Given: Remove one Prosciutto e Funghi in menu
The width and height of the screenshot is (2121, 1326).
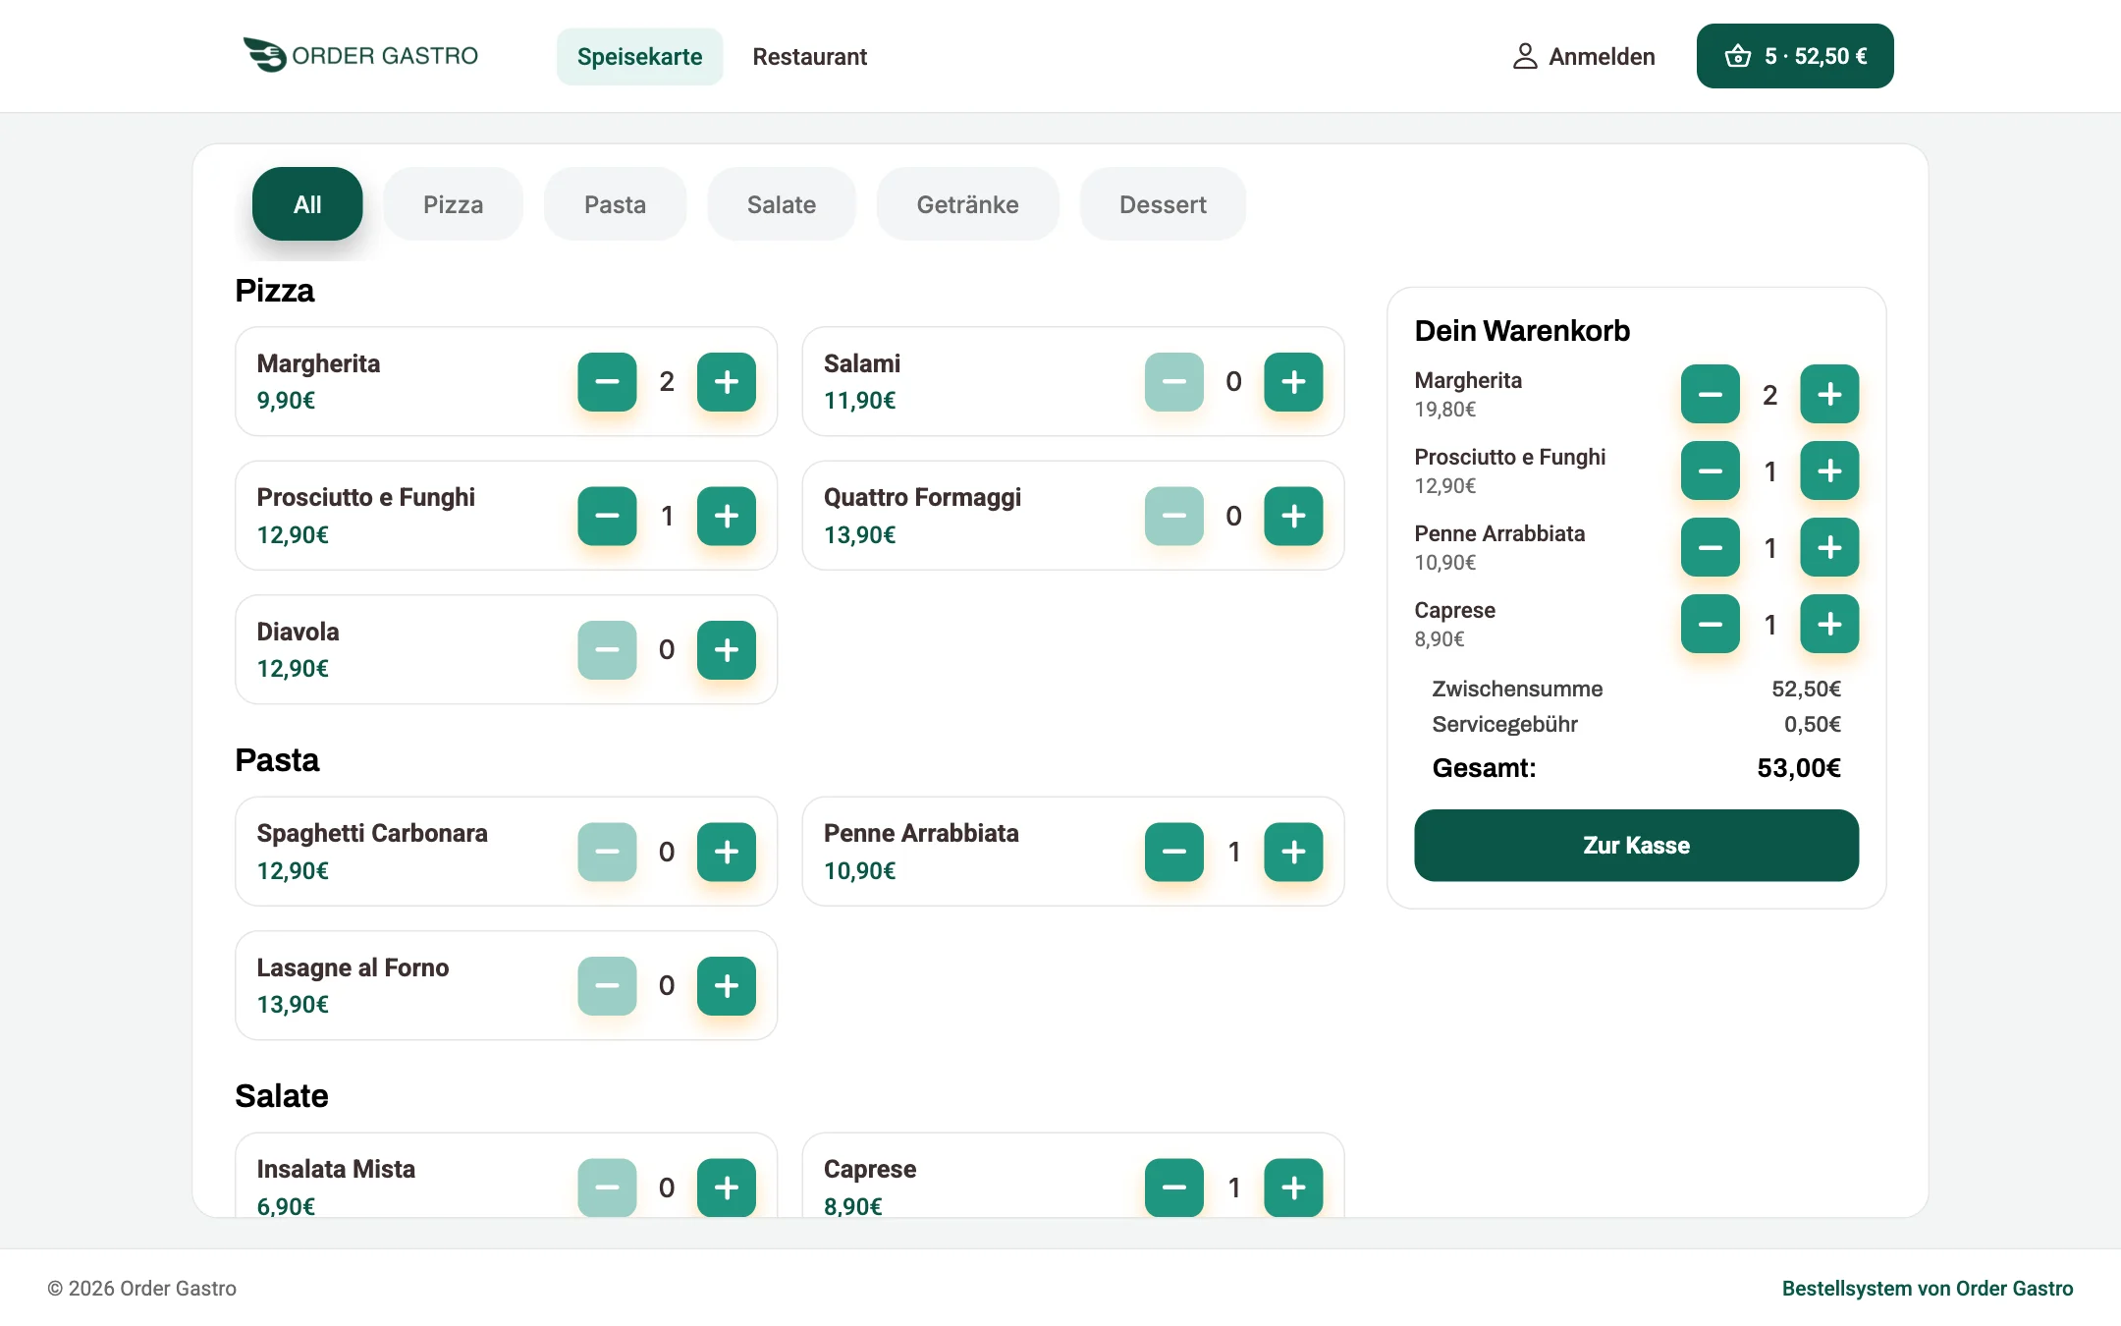Looking at the screenshot, I should tap(607, 516).
